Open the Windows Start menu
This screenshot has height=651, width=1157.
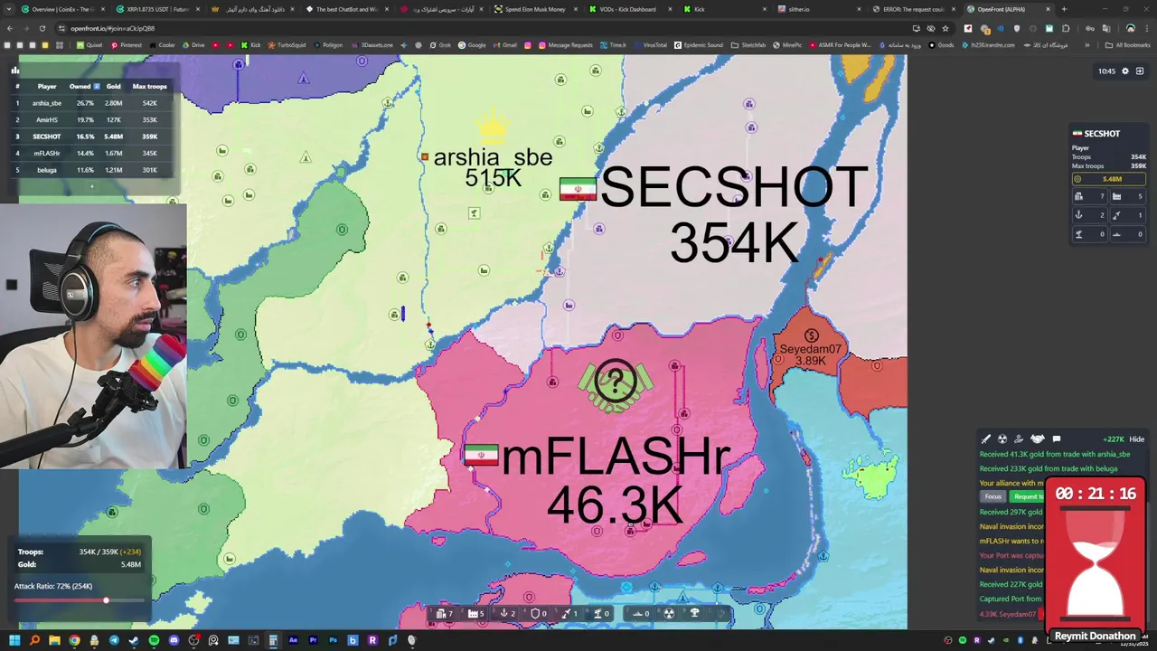(x=14, y=640)
